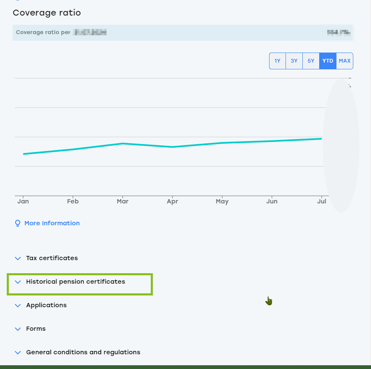Switch the chart to 3Y range
The height and width of the screenshot is (369, 371).
(294, 61)
